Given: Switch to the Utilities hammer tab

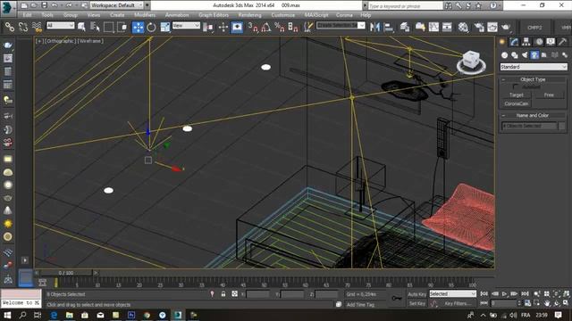Looking at the screenshot, I should tap(562, 42).
